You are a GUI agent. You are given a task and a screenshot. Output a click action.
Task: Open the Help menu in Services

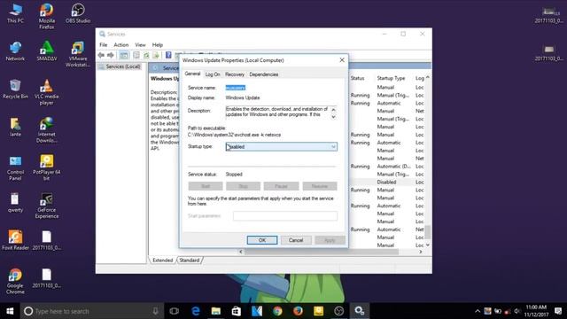[x=158, y=45]
